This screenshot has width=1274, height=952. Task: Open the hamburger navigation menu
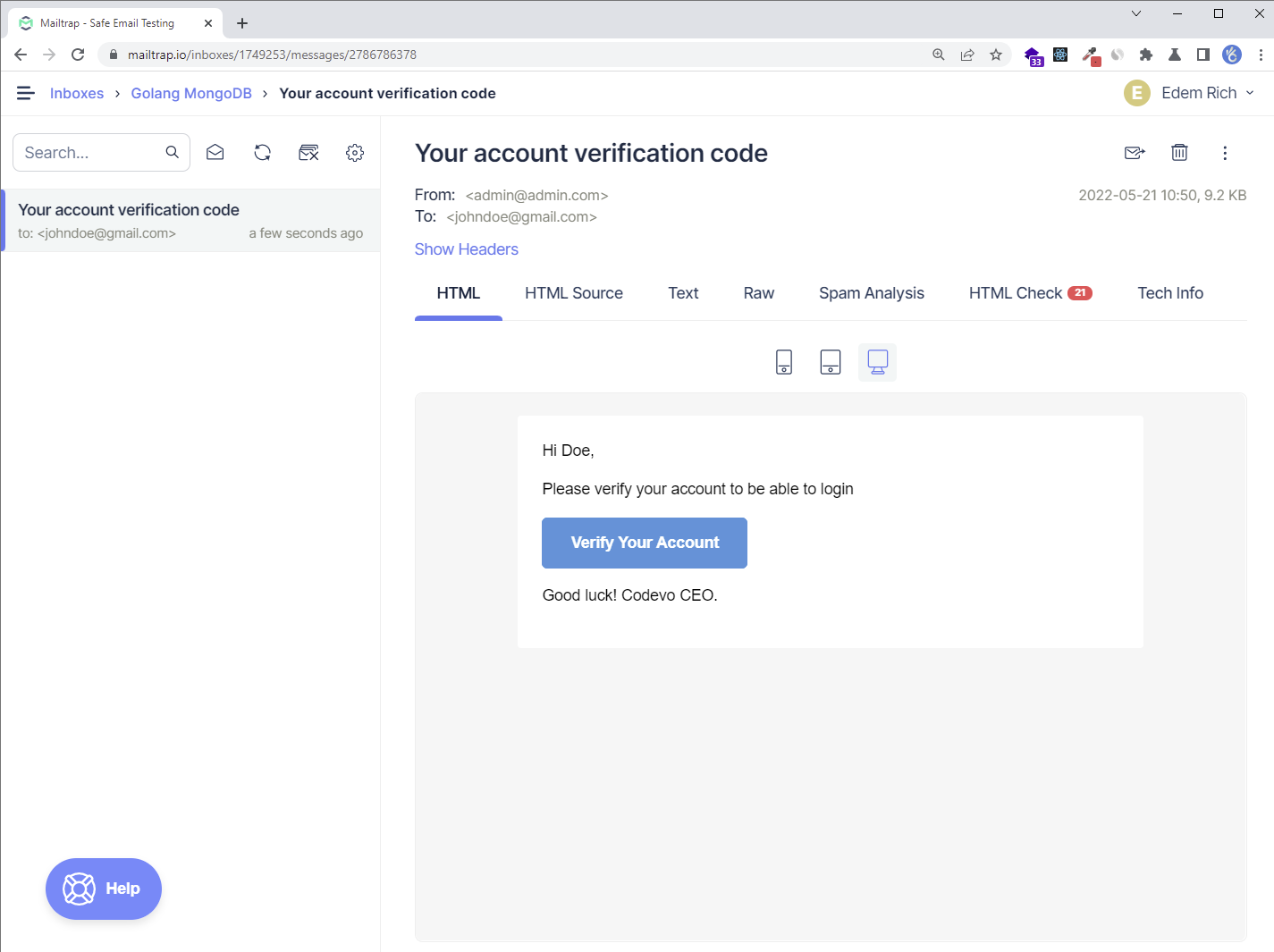coord(26,93)
